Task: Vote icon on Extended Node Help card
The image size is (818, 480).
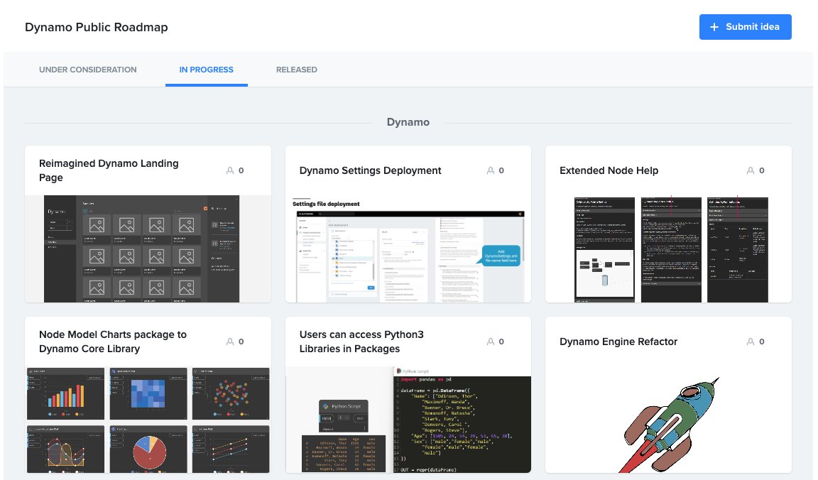Action: tap(750, 170)
